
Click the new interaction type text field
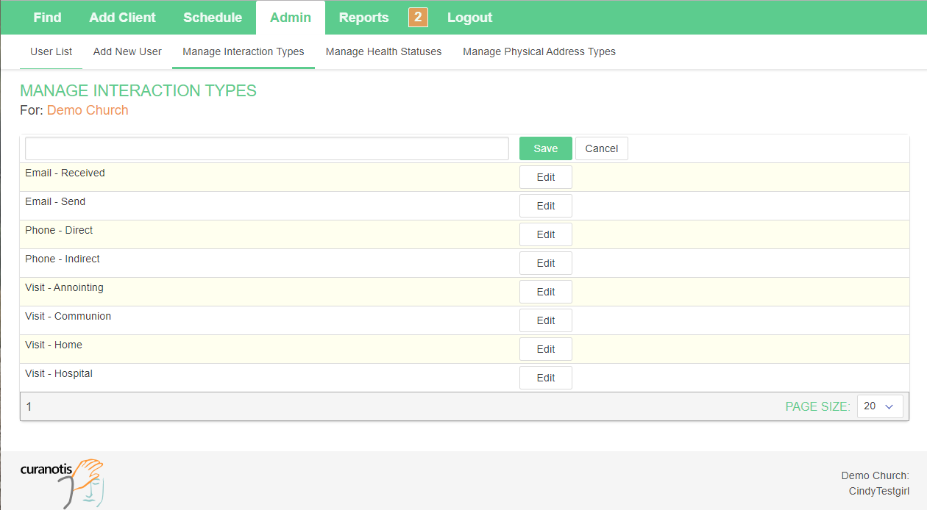tap(266, 148)
